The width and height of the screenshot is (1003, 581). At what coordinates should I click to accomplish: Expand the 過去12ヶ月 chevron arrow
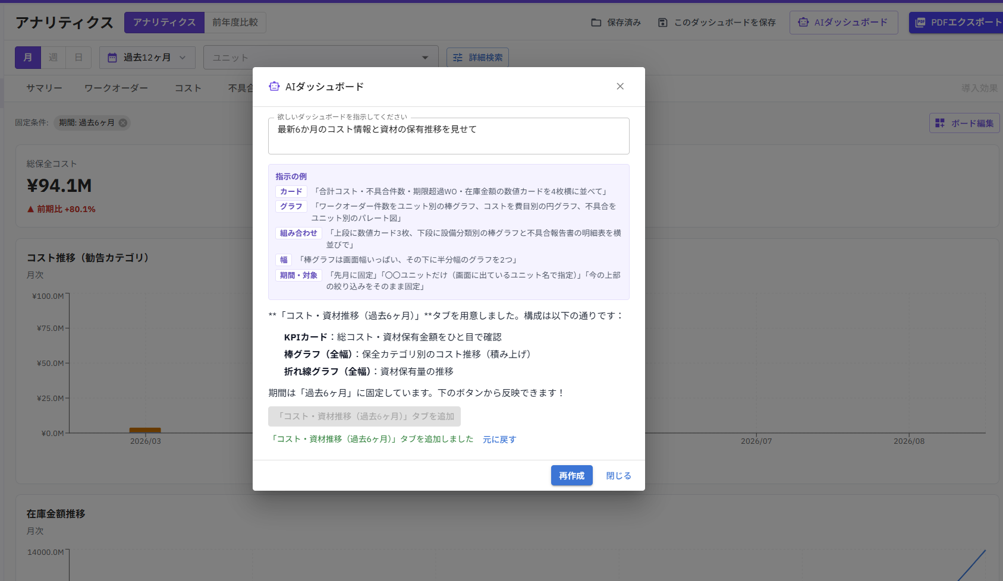point(183,58)
